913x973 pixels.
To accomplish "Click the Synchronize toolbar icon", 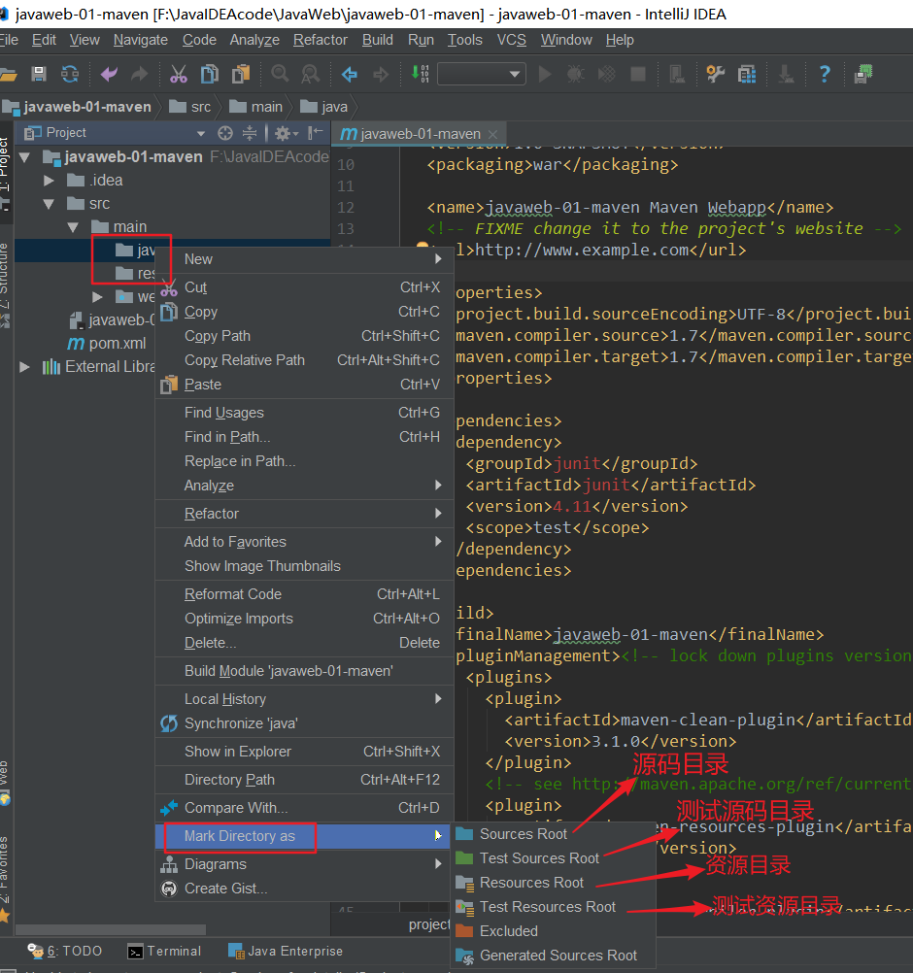I will click(70, 74).
